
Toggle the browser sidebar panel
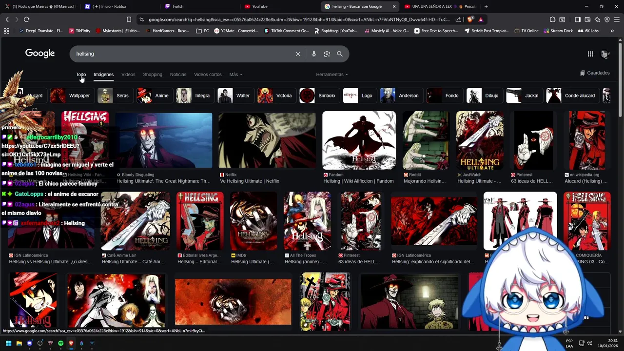coord(578,19)
